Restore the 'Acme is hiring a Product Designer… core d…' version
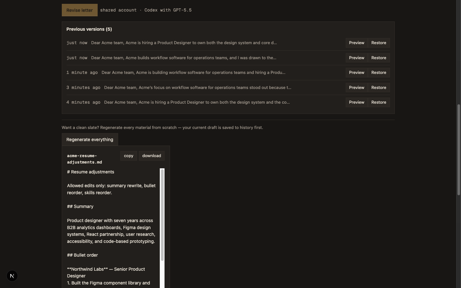The image size is (461, 288). pos(379,43)
